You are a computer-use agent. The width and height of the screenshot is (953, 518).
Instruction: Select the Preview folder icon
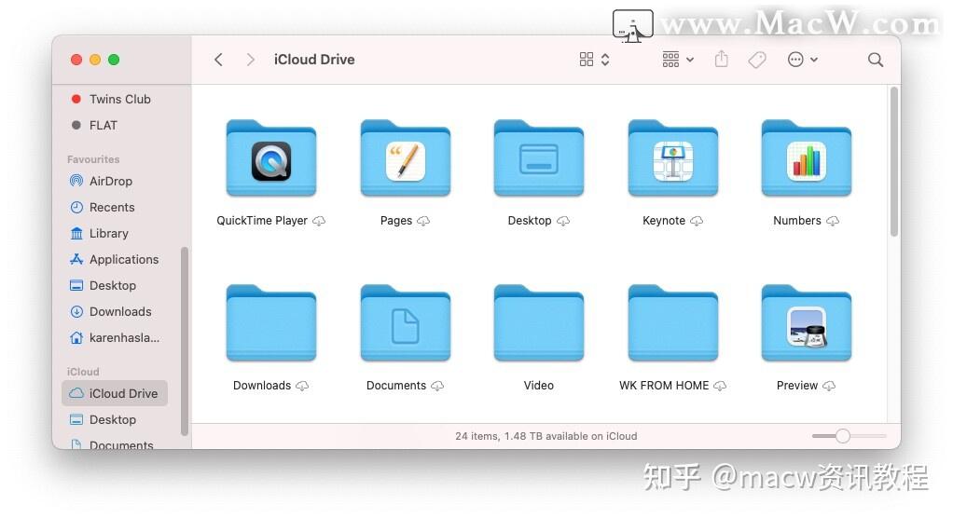click(807, 323)
